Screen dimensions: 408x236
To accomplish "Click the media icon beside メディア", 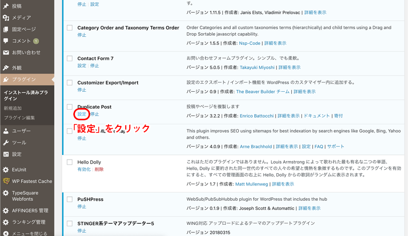I will pos(6,18).
